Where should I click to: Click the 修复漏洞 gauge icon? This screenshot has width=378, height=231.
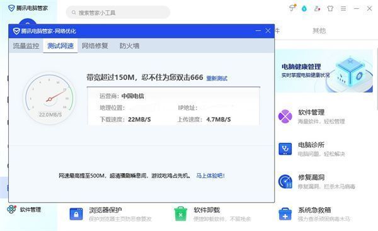tap(285, 181)
